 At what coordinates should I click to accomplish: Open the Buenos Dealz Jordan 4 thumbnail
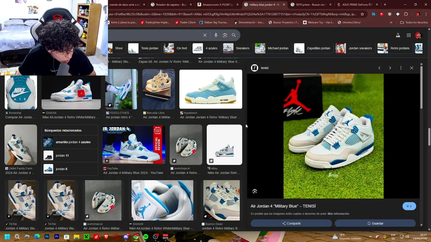pyautogui.click(x=222, y=200)
